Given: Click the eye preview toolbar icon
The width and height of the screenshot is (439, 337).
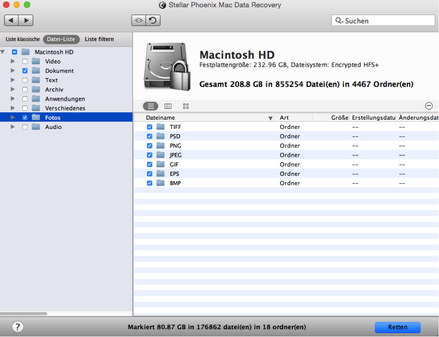Looking at the screenshot, I should [x=139, y=21].
